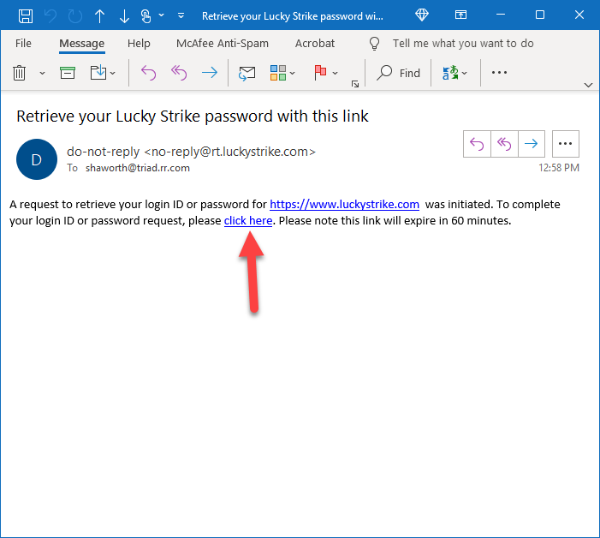The image size is (600, 538).
Task: Go to the next item with the down arrow
Action: pos(124,16)
